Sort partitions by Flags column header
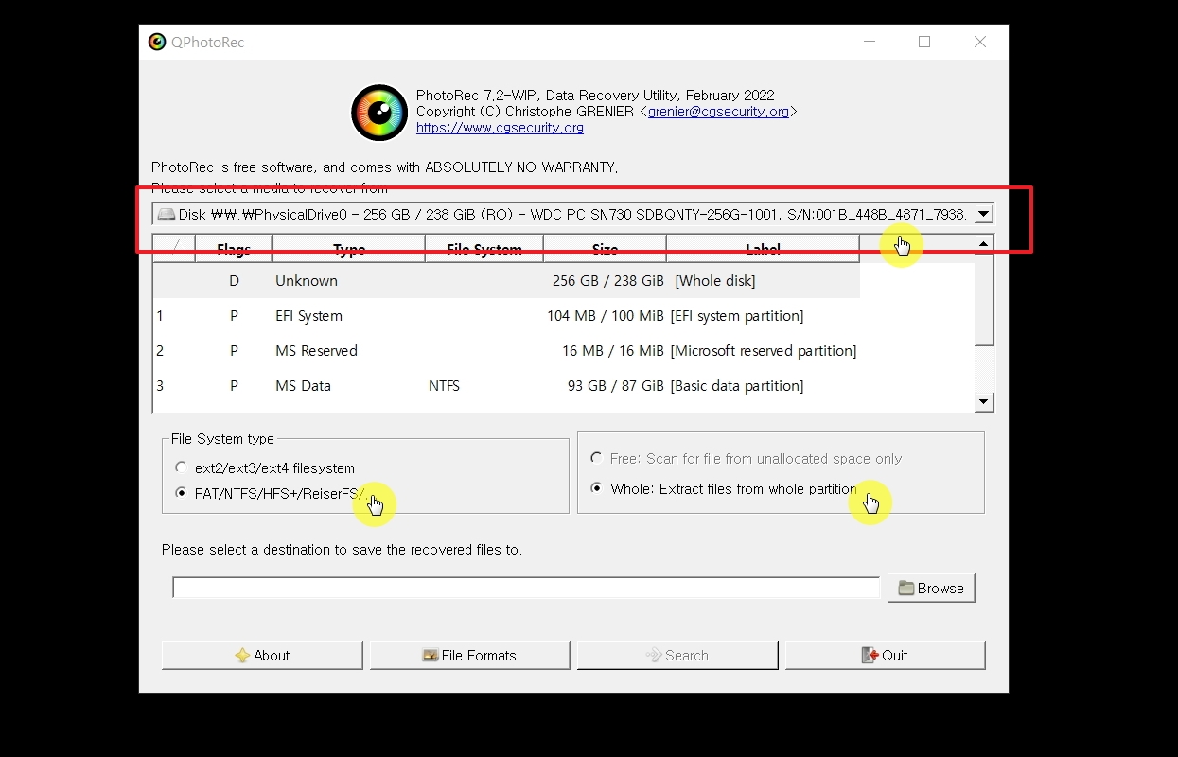 [233, 249]
